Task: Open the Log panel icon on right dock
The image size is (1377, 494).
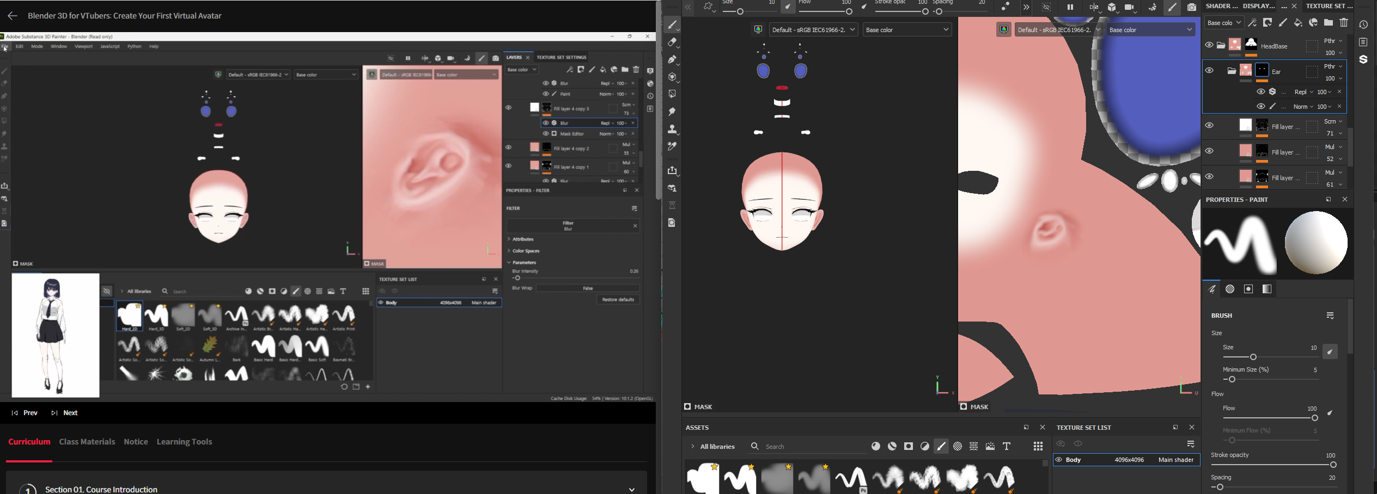Action: click(x=1363, y=42)
